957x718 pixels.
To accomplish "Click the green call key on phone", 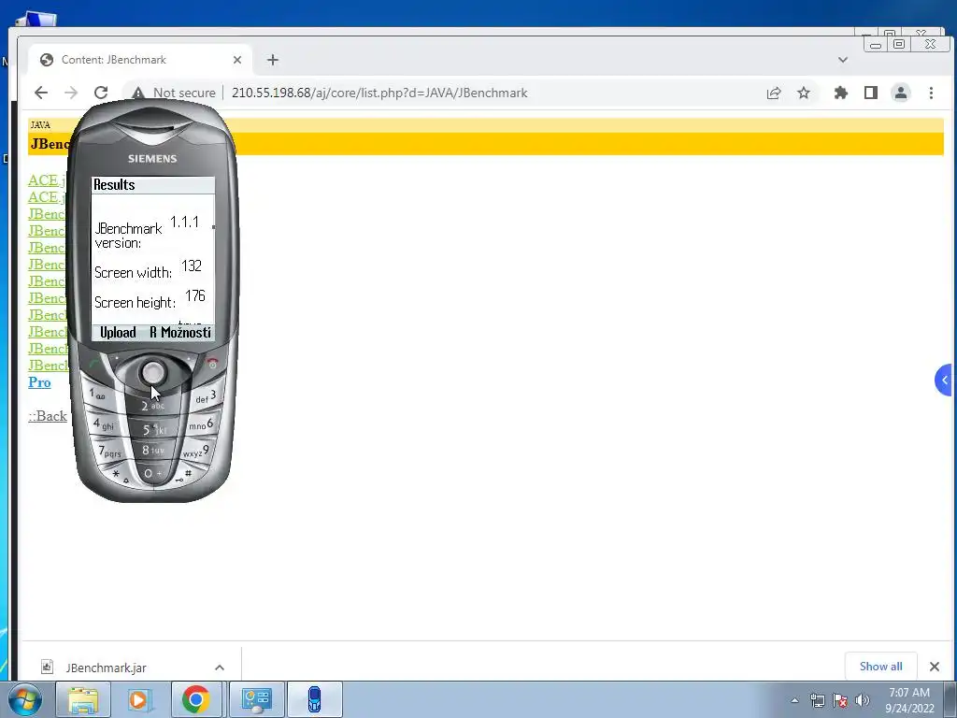I will tap(95, 364).
